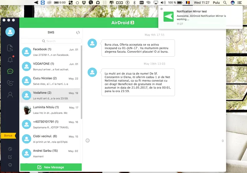
Task: Click the New Message button
Action: (51, 167)
